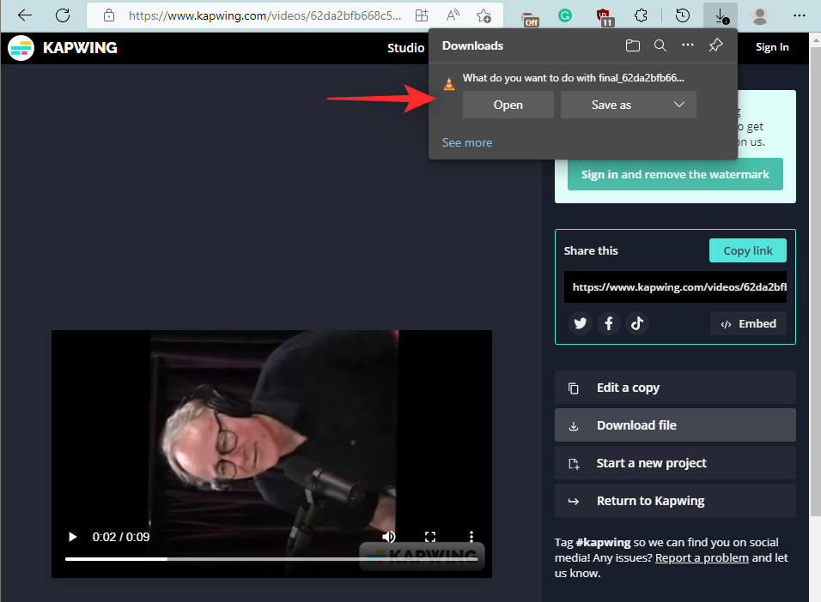Download the video file
821x602 pixels.
[x=675, y=425]
